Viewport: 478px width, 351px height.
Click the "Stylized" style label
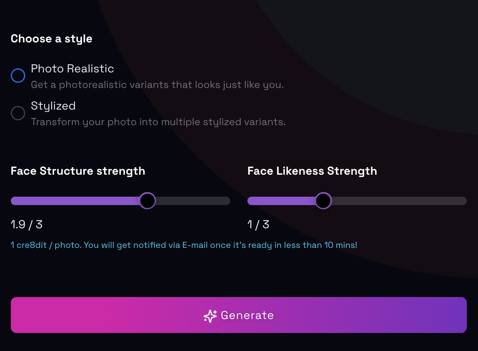[53, 106]
